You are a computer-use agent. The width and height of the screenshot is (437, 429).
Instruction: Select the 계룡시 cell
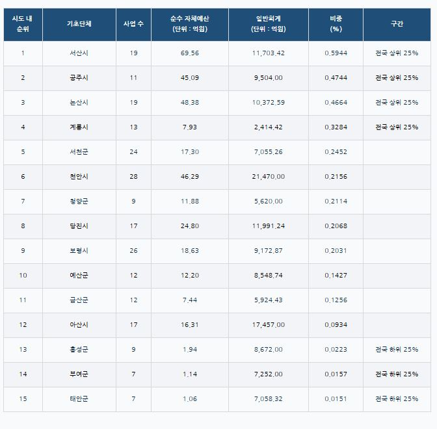click(79, 127)
